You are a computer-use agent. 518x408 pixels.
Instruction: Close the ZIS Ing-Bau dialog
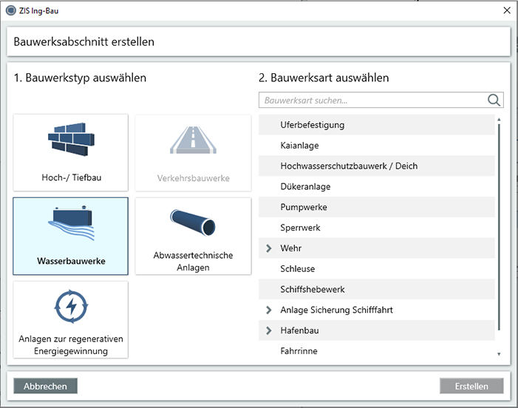(507, 10)
